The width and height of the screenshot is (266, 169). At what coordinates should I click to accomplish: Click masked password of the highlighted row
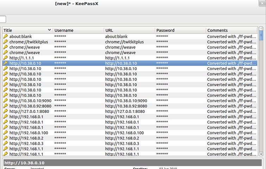point(162,63)
